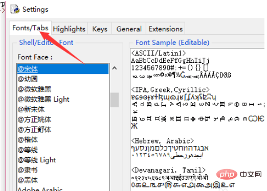Viewport: 267px width, 191px height.
Task: Select the @隶书 font in list
Action: [63, 170]
